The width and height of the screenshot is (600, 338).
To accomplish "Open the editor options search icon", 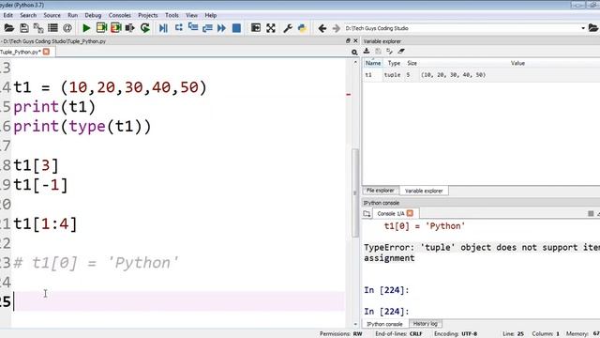I will tap(354, 53).
